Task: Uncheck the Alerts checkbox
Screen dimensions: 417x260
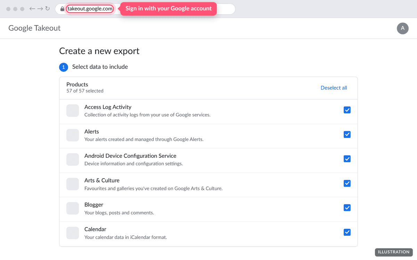Action: (347, 135)
